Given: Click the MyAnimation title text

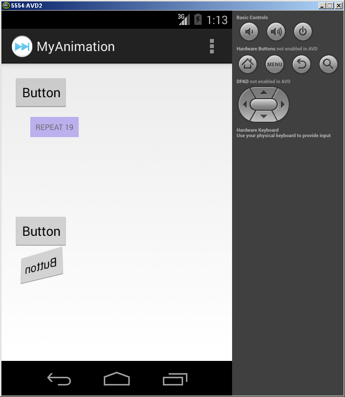Looking at the screenshot, I should (76, 47).
